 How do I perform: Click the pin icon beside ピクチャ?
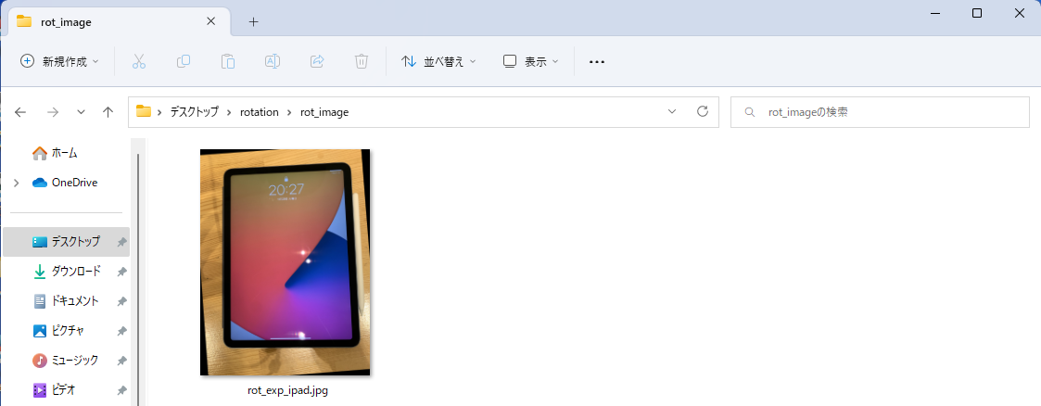click(121, 331)
